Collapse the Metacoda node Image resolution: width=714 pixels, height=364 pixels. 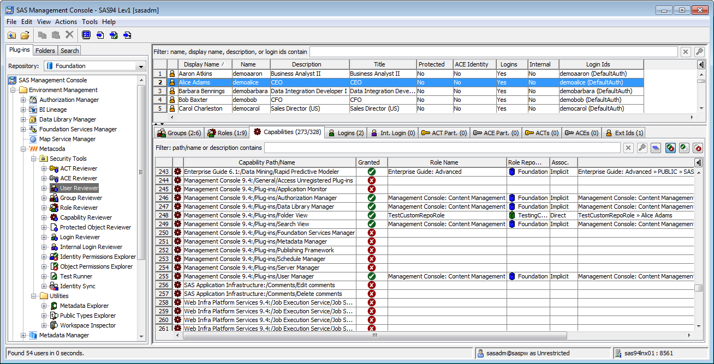(23, 149)
